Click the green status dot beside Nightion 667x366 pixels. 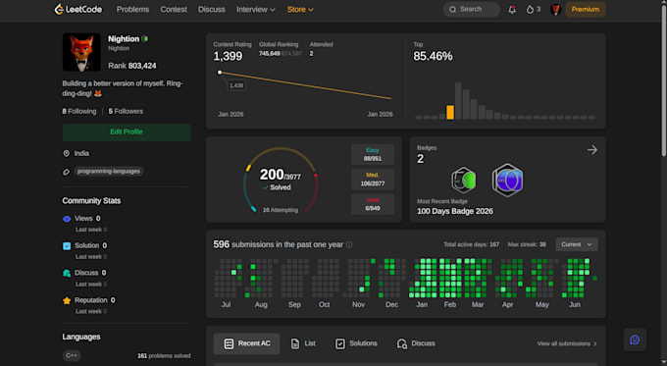click(145, 38)
